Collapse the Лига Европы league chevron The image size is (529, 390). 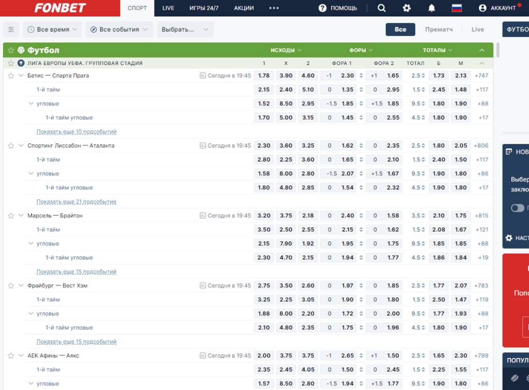click(x=482, y=63)
